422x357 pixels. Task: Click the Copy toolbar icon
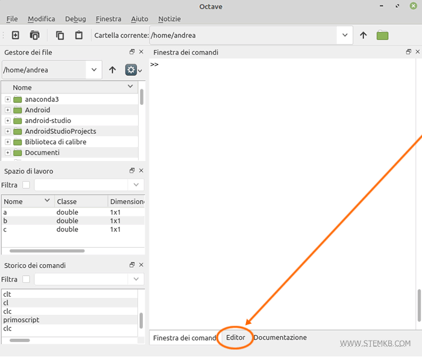(x=60, y=35)
